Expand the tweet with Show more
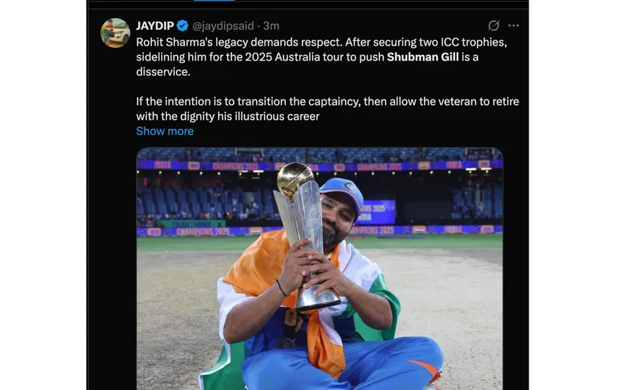The height and width of the screenshot is (390, 624). [x=165, y=131]
